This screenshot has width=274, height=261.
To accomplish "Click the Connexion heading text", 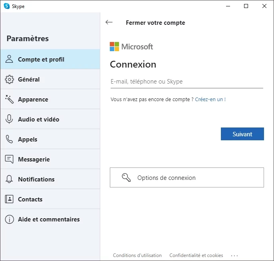I will coord(133,64).
